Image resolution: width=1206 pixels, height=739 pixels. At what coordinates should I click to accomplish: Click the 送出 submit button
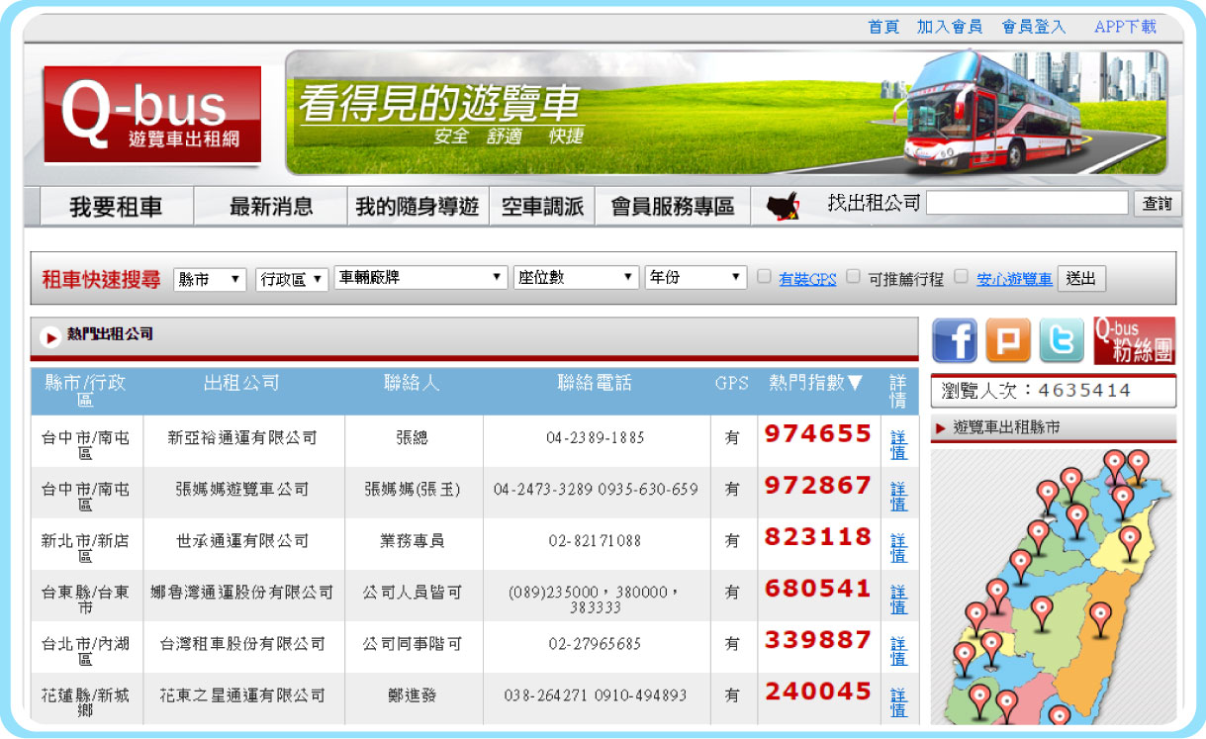click(x=1081, y=278)
